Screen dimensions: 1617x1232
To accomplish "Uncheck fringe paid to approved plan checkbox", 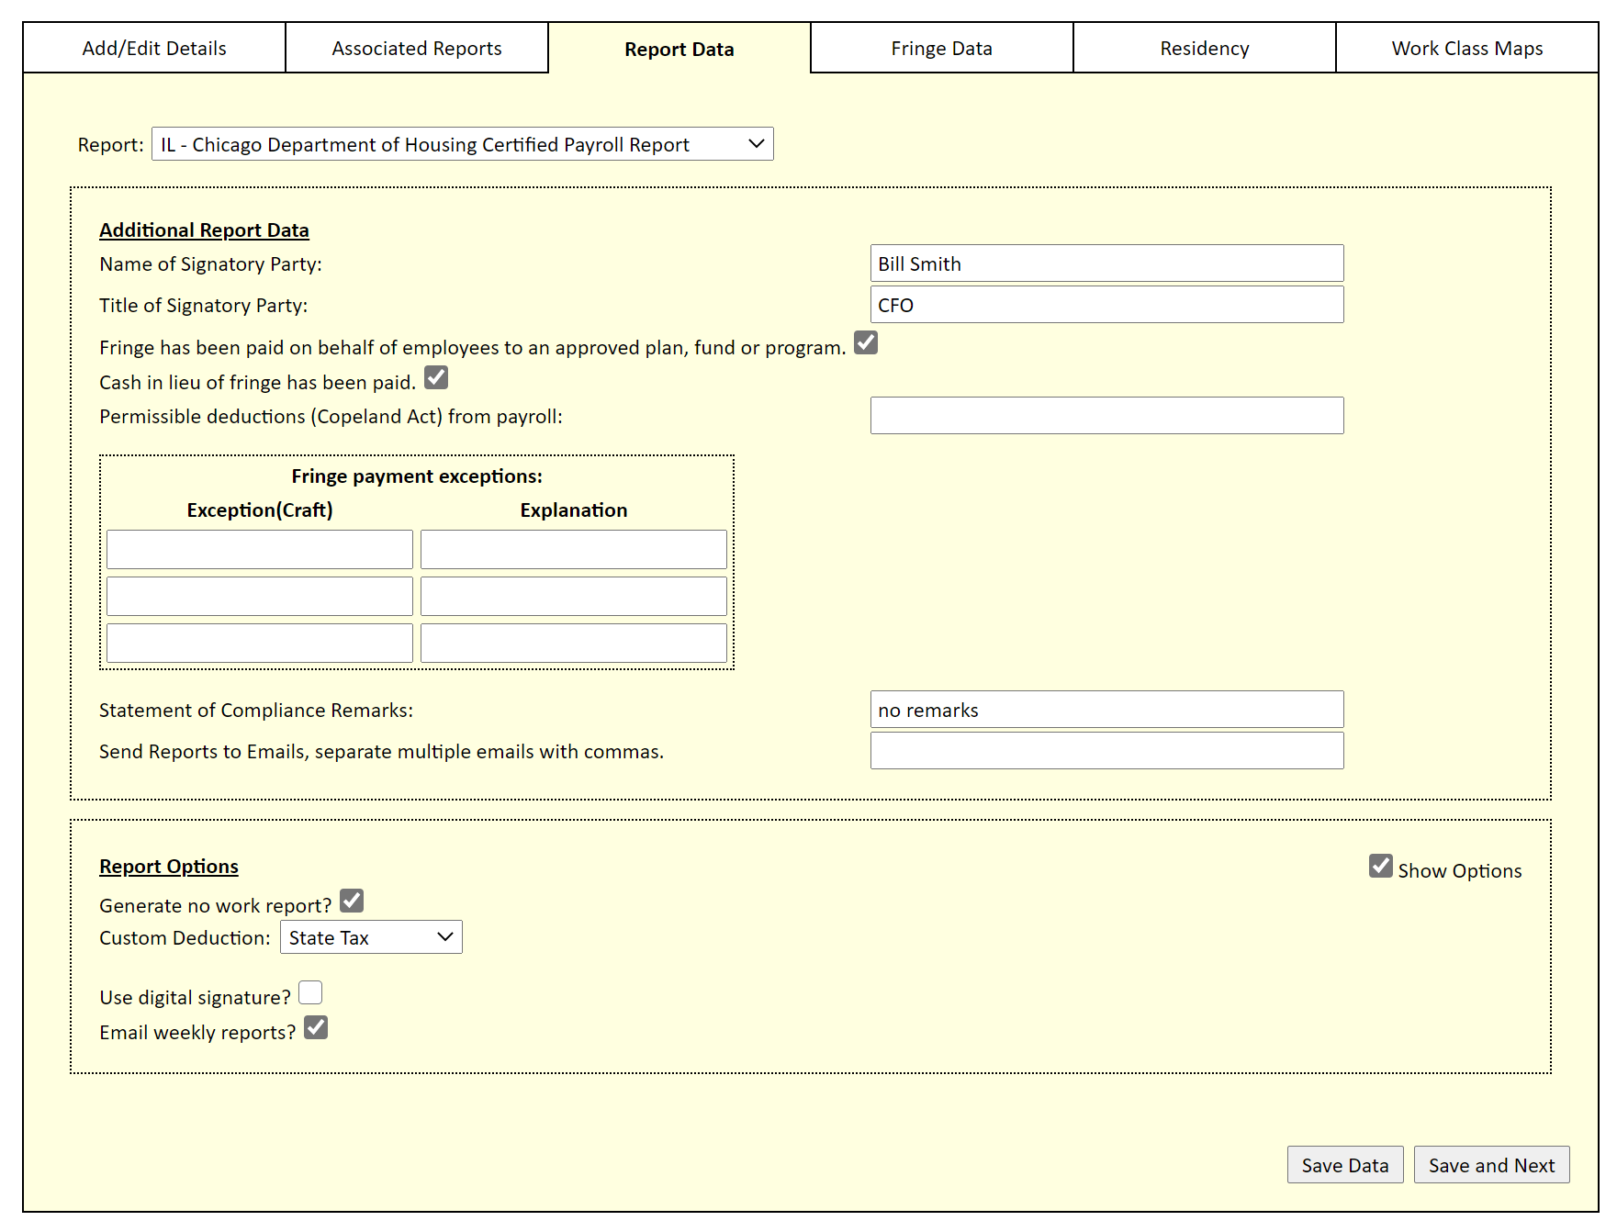I will [864, 342].
